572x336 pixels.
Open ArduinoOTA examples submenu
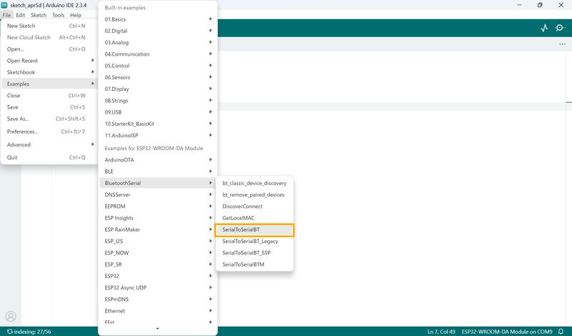[157, 160]
